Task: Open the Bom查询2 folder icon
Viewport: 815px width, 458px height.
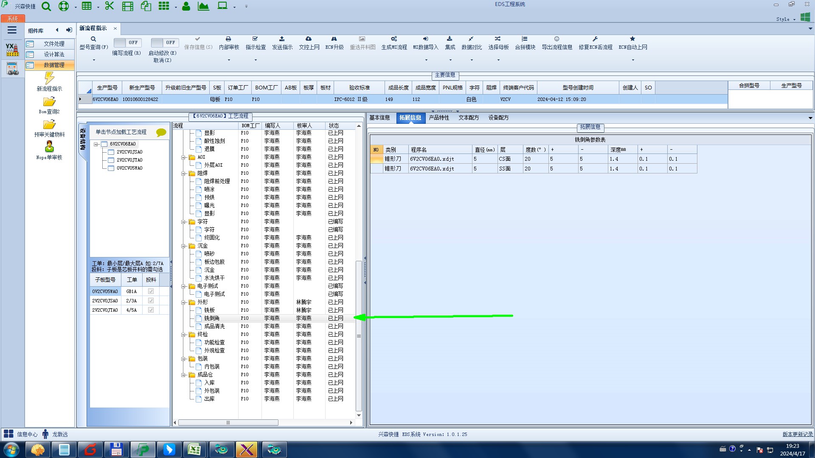Action: coord(49,102)
